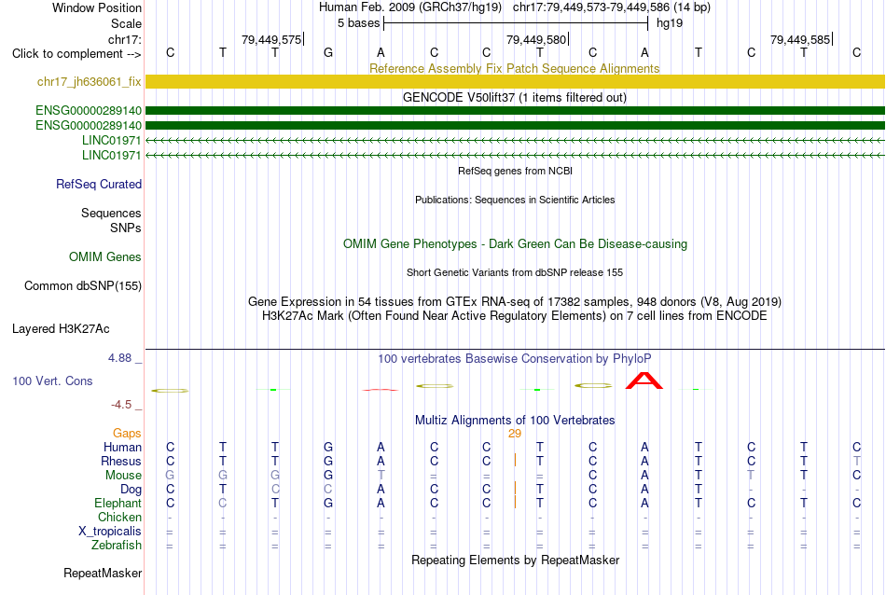Click the 79,449,575 ruler coordinate

click(x=271, y=39)
